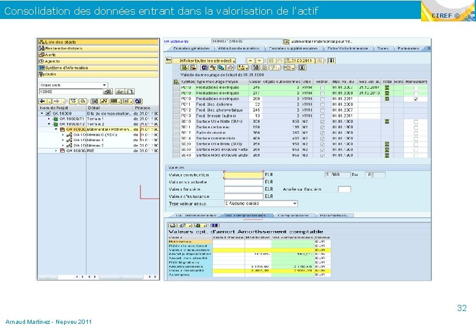Open the Liste des objets panel
Viewport: 476px width, 330px height.
point(98,42)
